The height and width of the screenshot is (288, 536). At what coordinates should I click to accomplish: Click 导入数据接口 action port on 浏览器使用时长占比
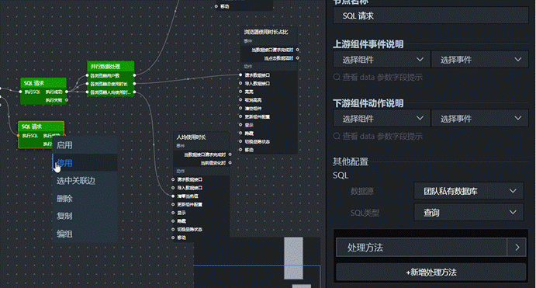240,83
